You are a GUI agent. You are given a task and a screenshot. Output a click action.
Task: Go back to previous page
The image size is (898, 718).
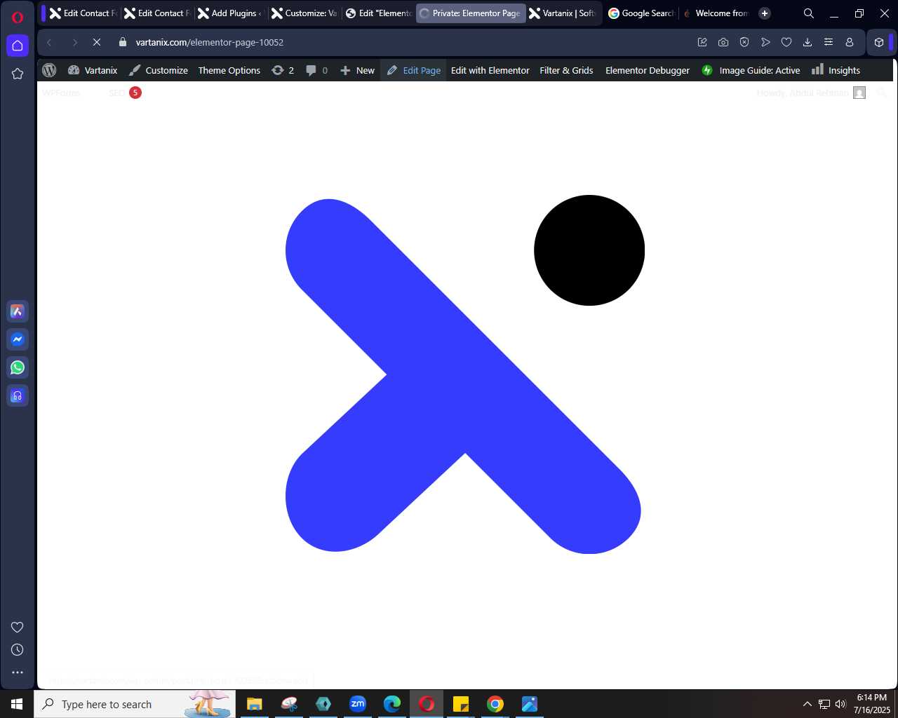(x=49, y=42)
